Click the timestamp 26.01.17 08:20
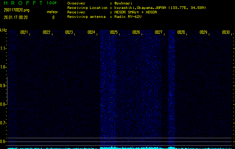The image size is (235, 149). [16, 18]
